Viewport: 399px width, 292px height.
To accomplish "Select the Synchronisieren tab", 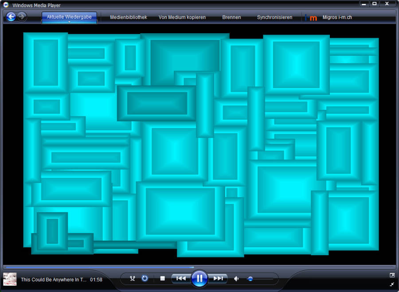I will click(274, 18).
